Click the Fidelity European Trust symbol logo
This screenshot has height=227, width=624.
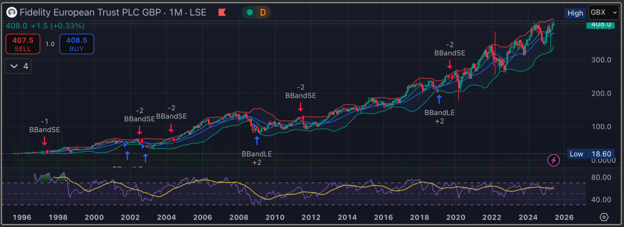[x=12, y=13]
